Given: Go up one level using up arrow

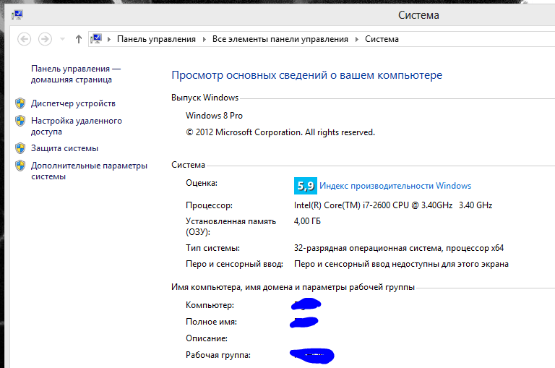Looking at the screenshot, I should click(78, 39).
